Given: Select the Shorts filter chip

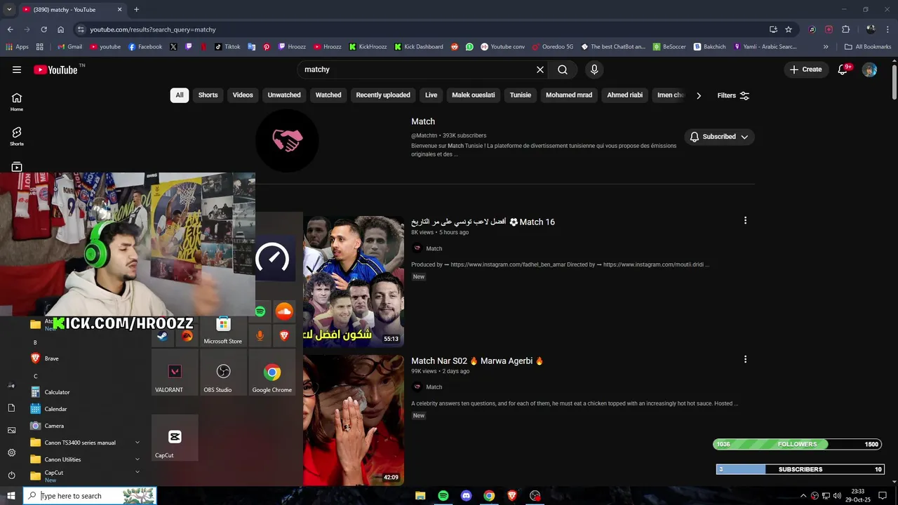Looking at the screenshot, I should 208,95.
